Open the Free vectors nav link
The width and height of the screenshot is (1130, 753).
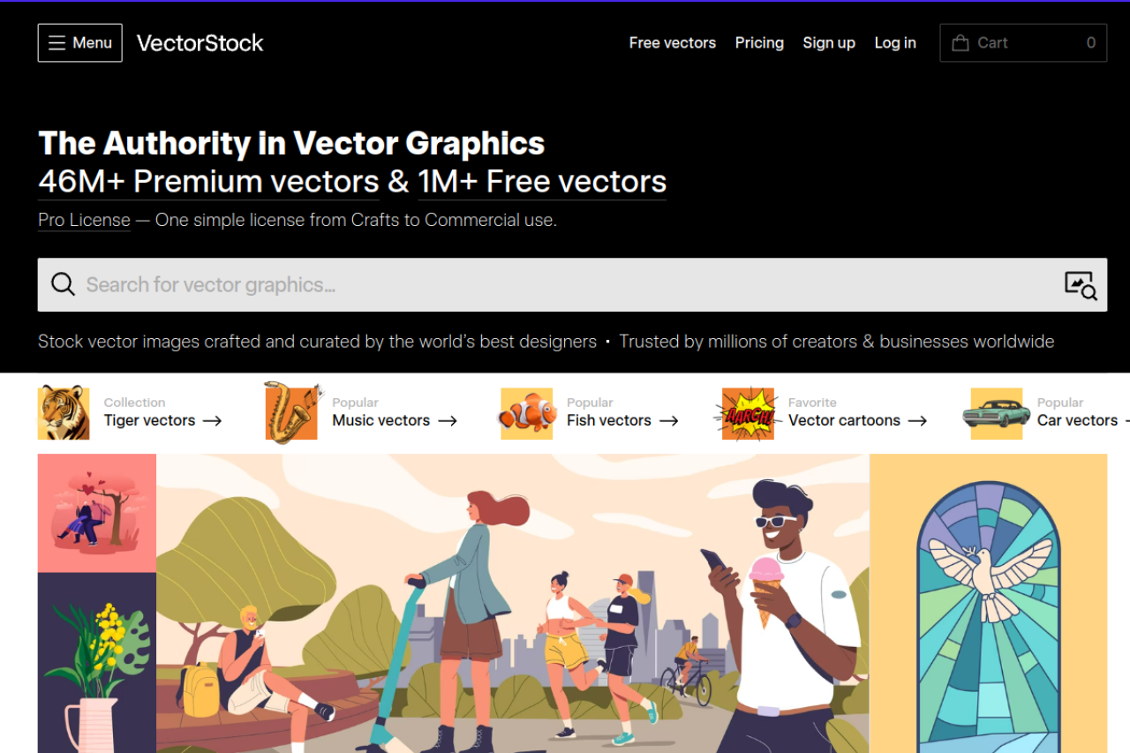tap(673, 42)
